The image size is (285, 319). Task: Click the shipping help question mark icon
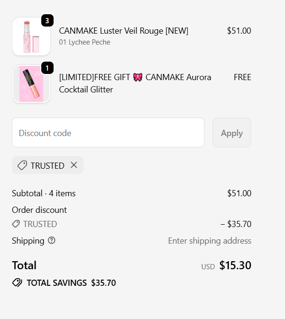click(x=52, y=240)
